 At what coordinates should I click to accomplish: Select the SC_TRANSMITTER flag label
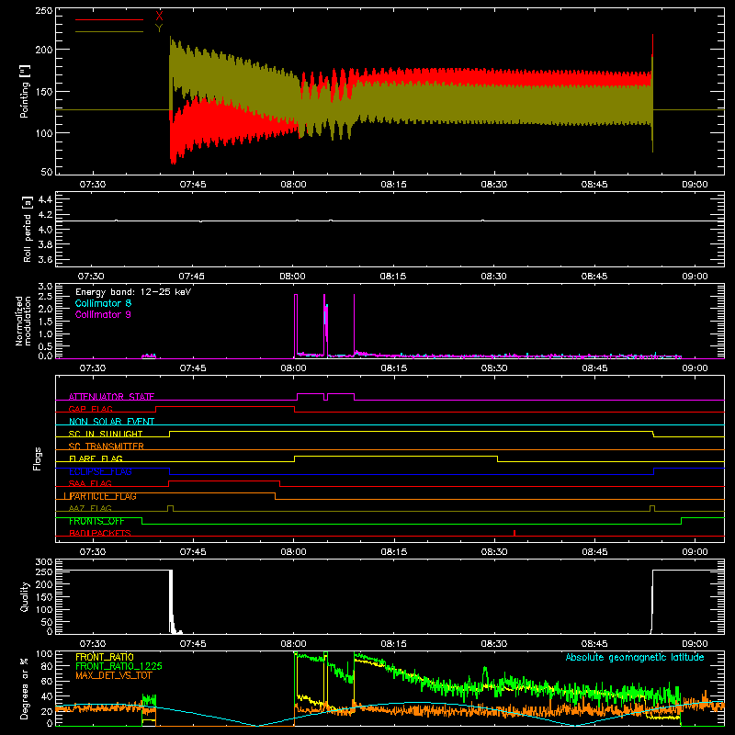click(107, 446)
